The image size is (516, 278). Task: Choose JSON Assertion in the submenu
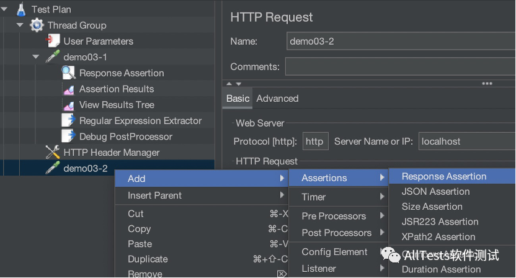coord(435,192)
